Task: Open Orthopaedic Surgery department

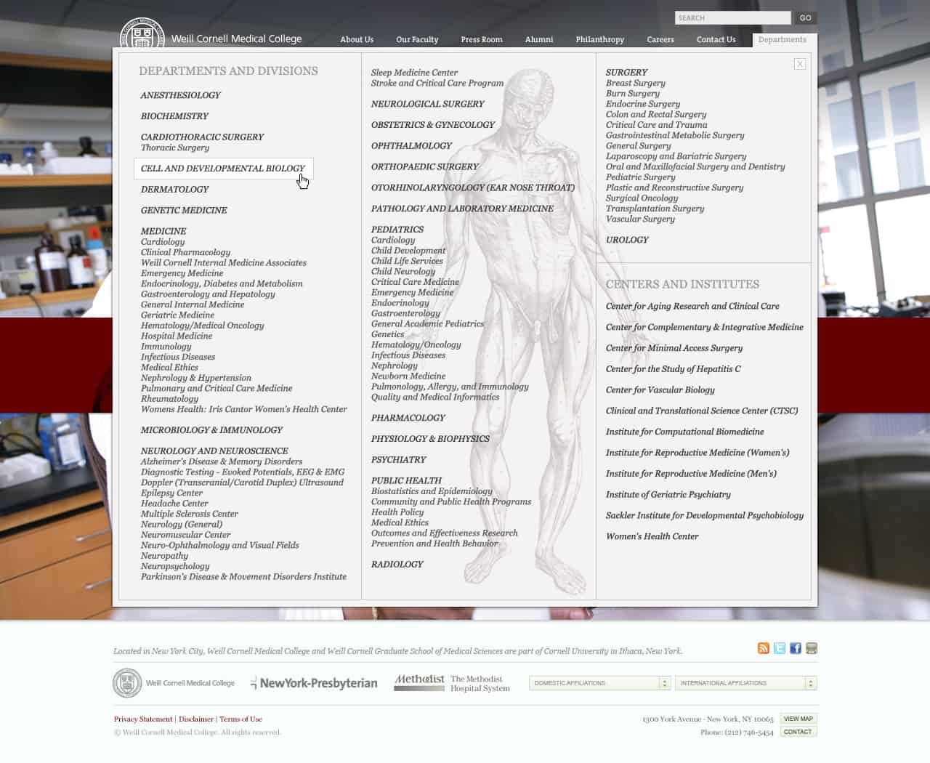Action: point(424,167)
